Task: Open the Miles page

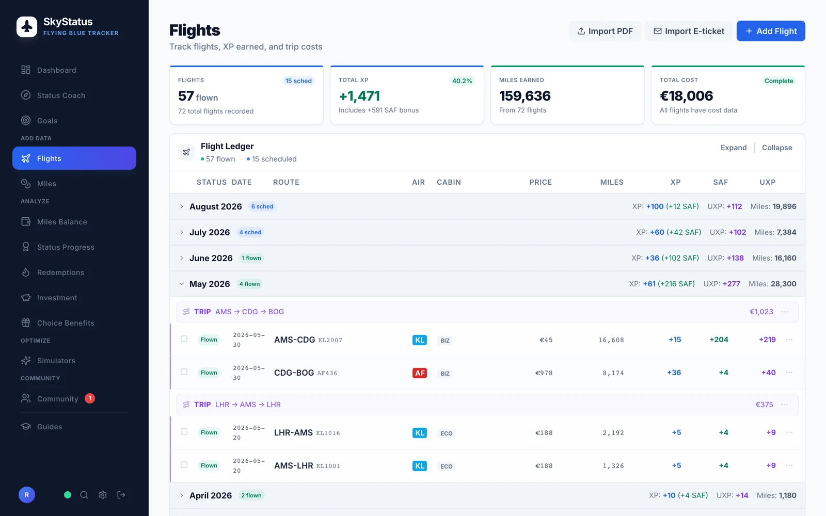Action: pyautogui.click(x=74, y=184)
